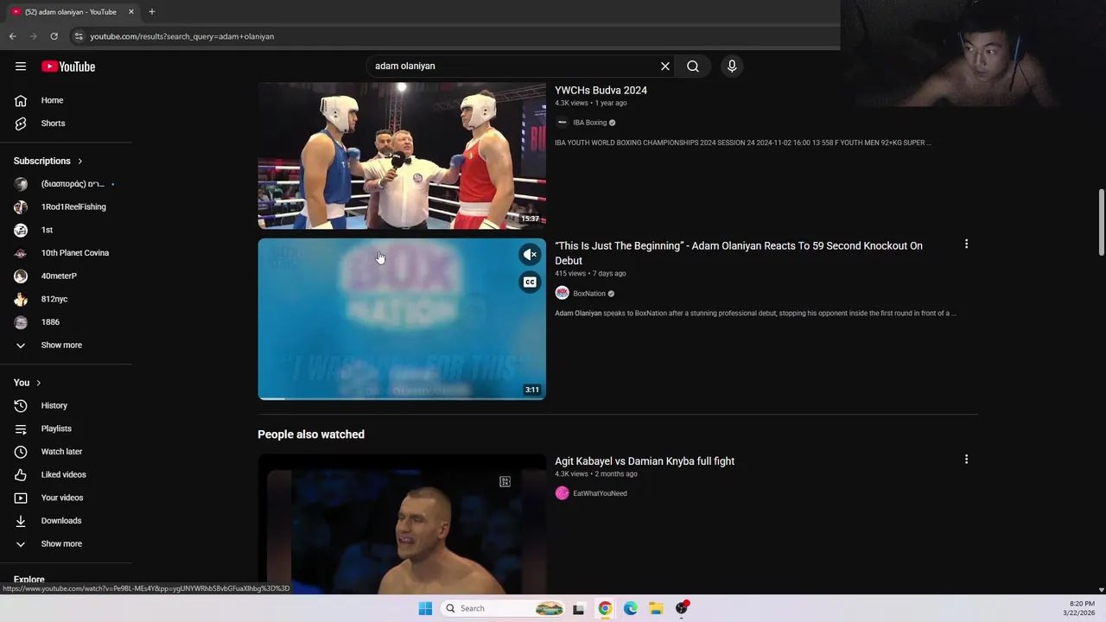
Task: Open Home in the sidebar
Action: [x=67, y=100]
